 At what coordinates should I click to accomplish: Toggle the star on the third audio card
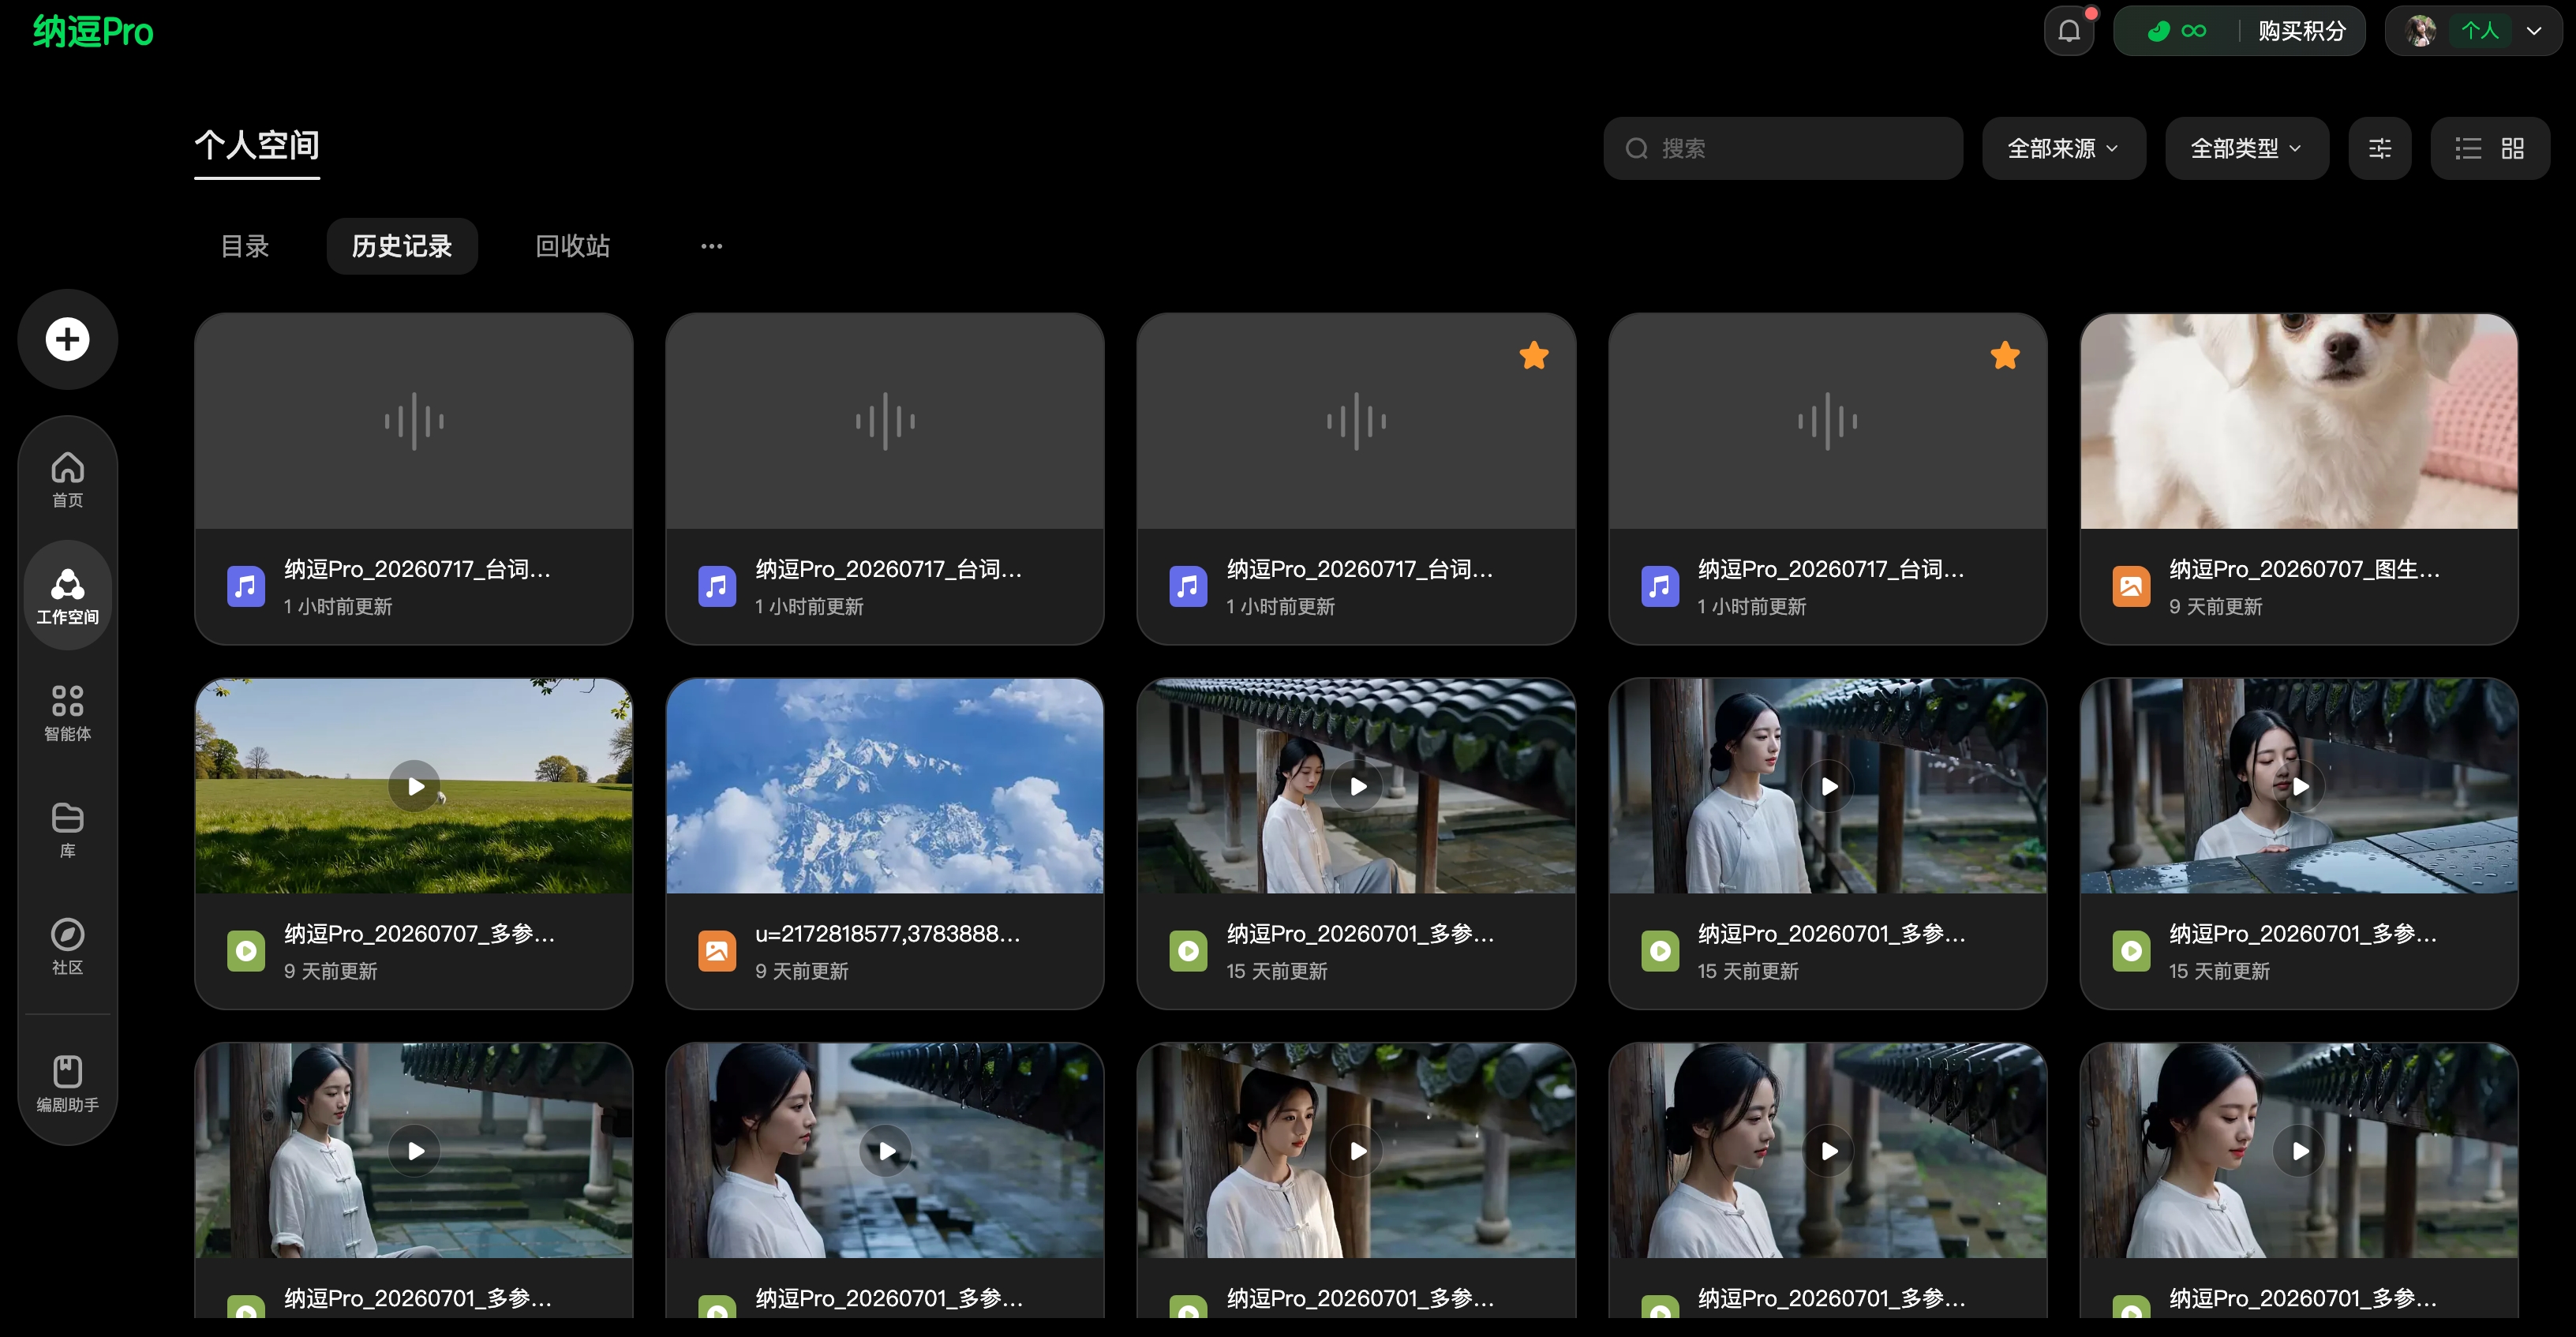1534,355
